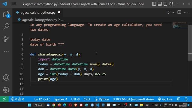This screenshot has height=108, width=192.
Task: Open Vivaldi browser from the taskbar
Action: coord(81,105)
